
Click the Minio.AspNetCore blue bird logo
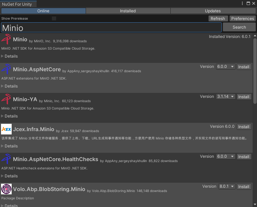click(x=6, y=69)
